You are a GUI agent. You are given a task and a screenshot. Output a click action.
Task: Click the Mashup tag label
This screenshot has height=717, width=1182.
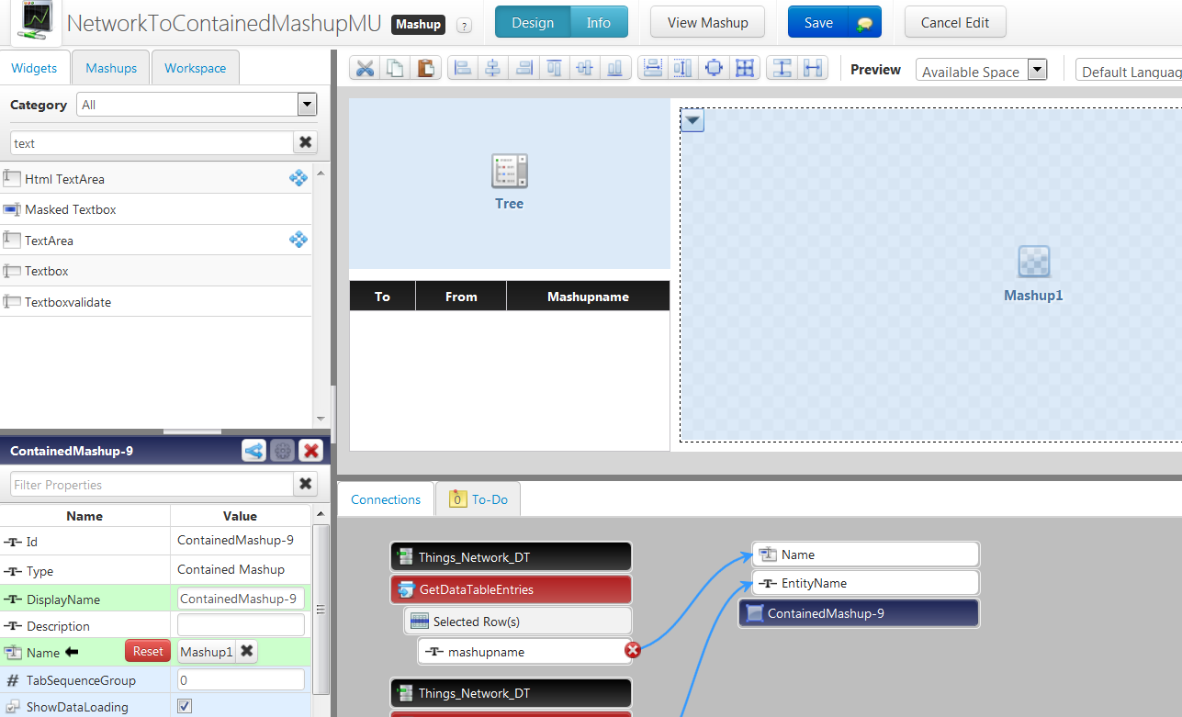(419, 25)
